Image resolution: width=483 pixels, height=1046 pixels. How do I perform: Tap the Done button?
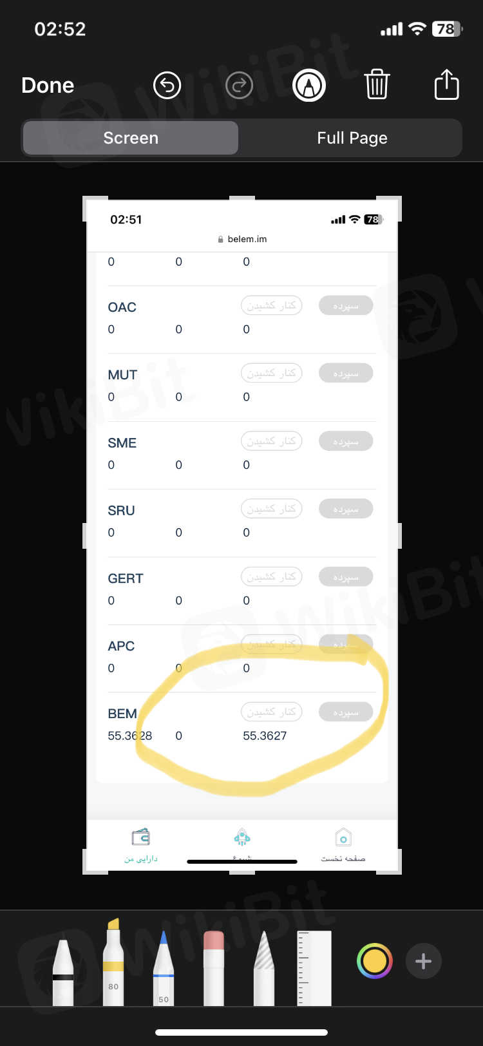[x=48, y=86]
